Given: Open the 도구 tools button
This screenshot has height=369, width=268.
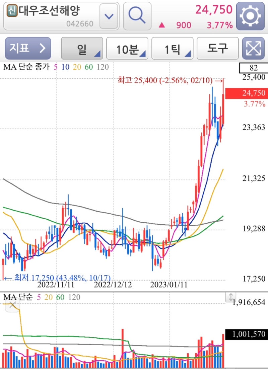Looking at the screenshot, I should pyautogui.click(x=218, y=48).
